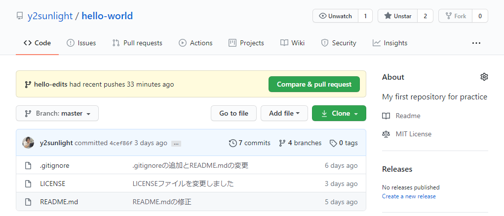Open the 0 tags page
This screenshot has height=216, width=504.
[x=344, y=143]
